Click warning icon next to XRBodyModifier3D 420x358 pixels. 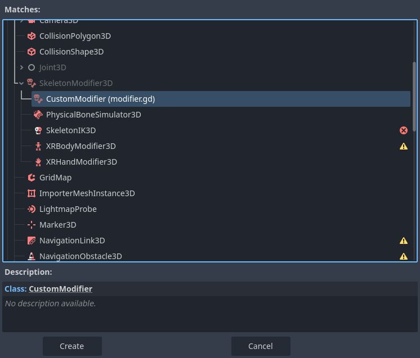tap(403, 146)
